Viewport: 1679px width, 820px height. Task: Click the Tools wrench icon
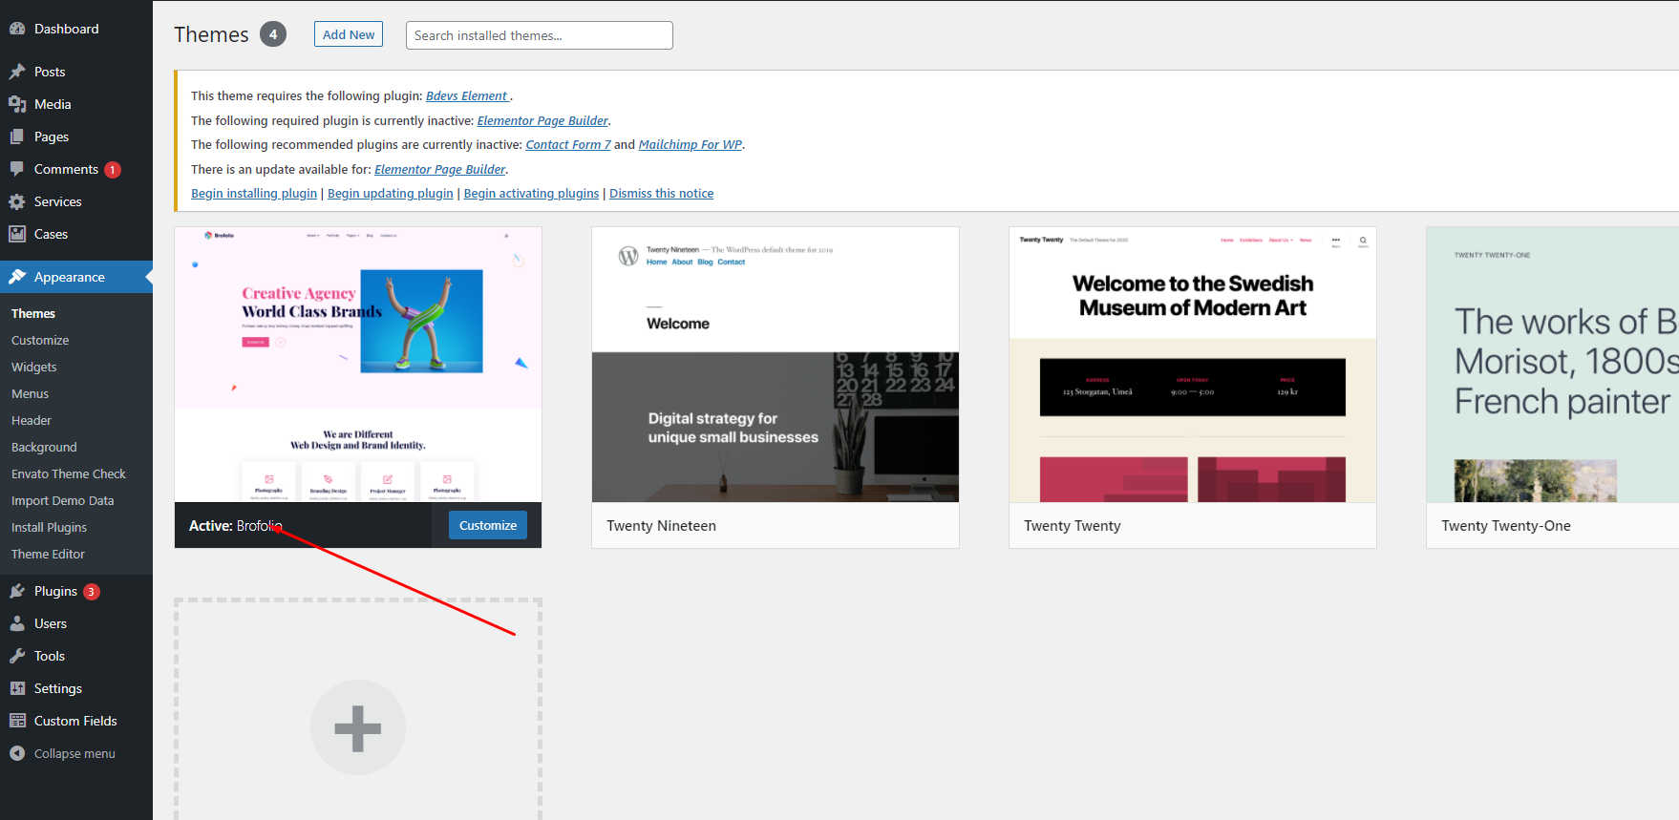point(17,656)
